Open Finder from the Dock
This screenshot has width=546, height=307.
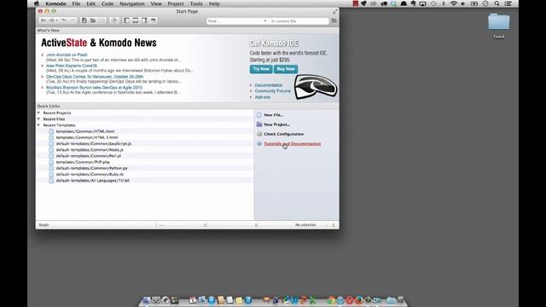[147, 300]
